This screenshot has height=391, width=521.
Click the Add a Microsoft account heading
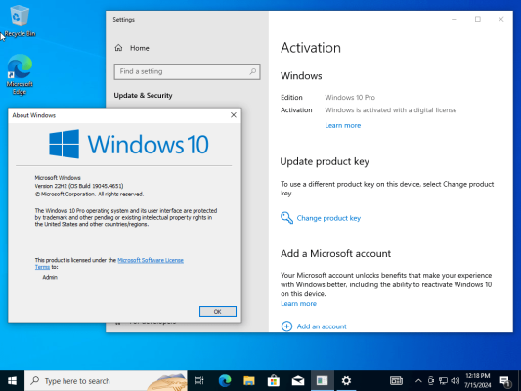[x=335, y=253]
